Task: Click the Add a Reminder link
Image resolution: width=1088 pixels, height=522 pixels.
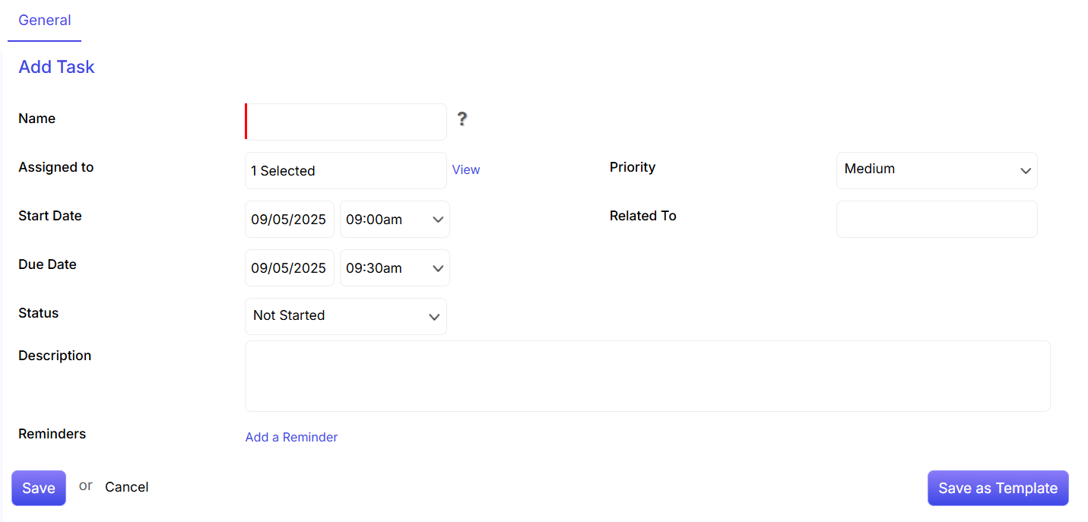Action: coord(291,437)
